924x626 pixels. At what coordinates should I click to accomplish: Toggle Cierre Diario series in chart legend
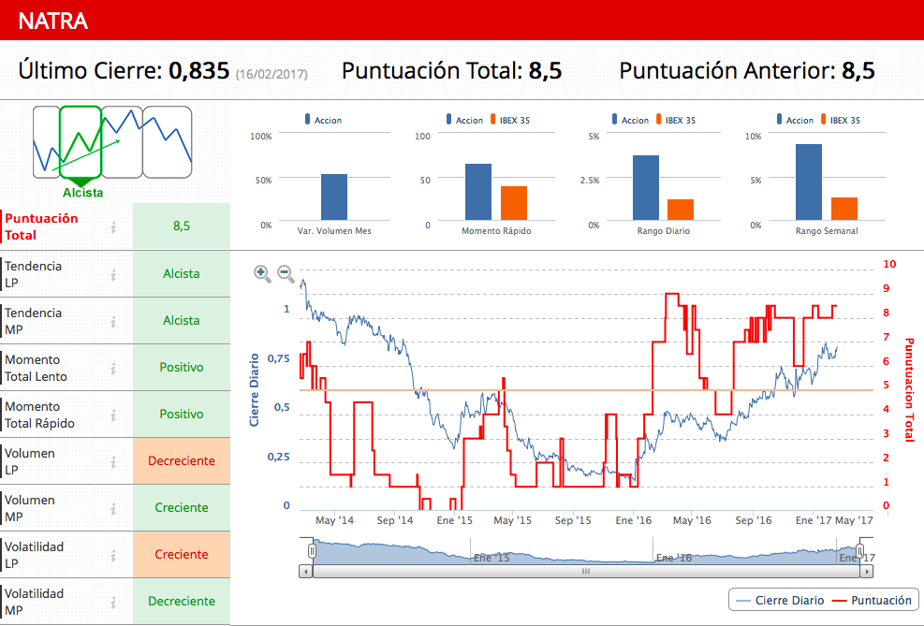pyautogui.click(x=780, y=601)
